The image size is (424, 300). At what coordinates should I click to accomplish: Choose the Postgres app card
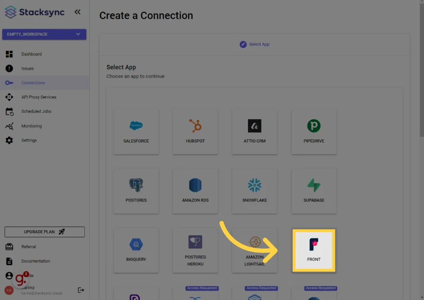(x=136, y=191)
